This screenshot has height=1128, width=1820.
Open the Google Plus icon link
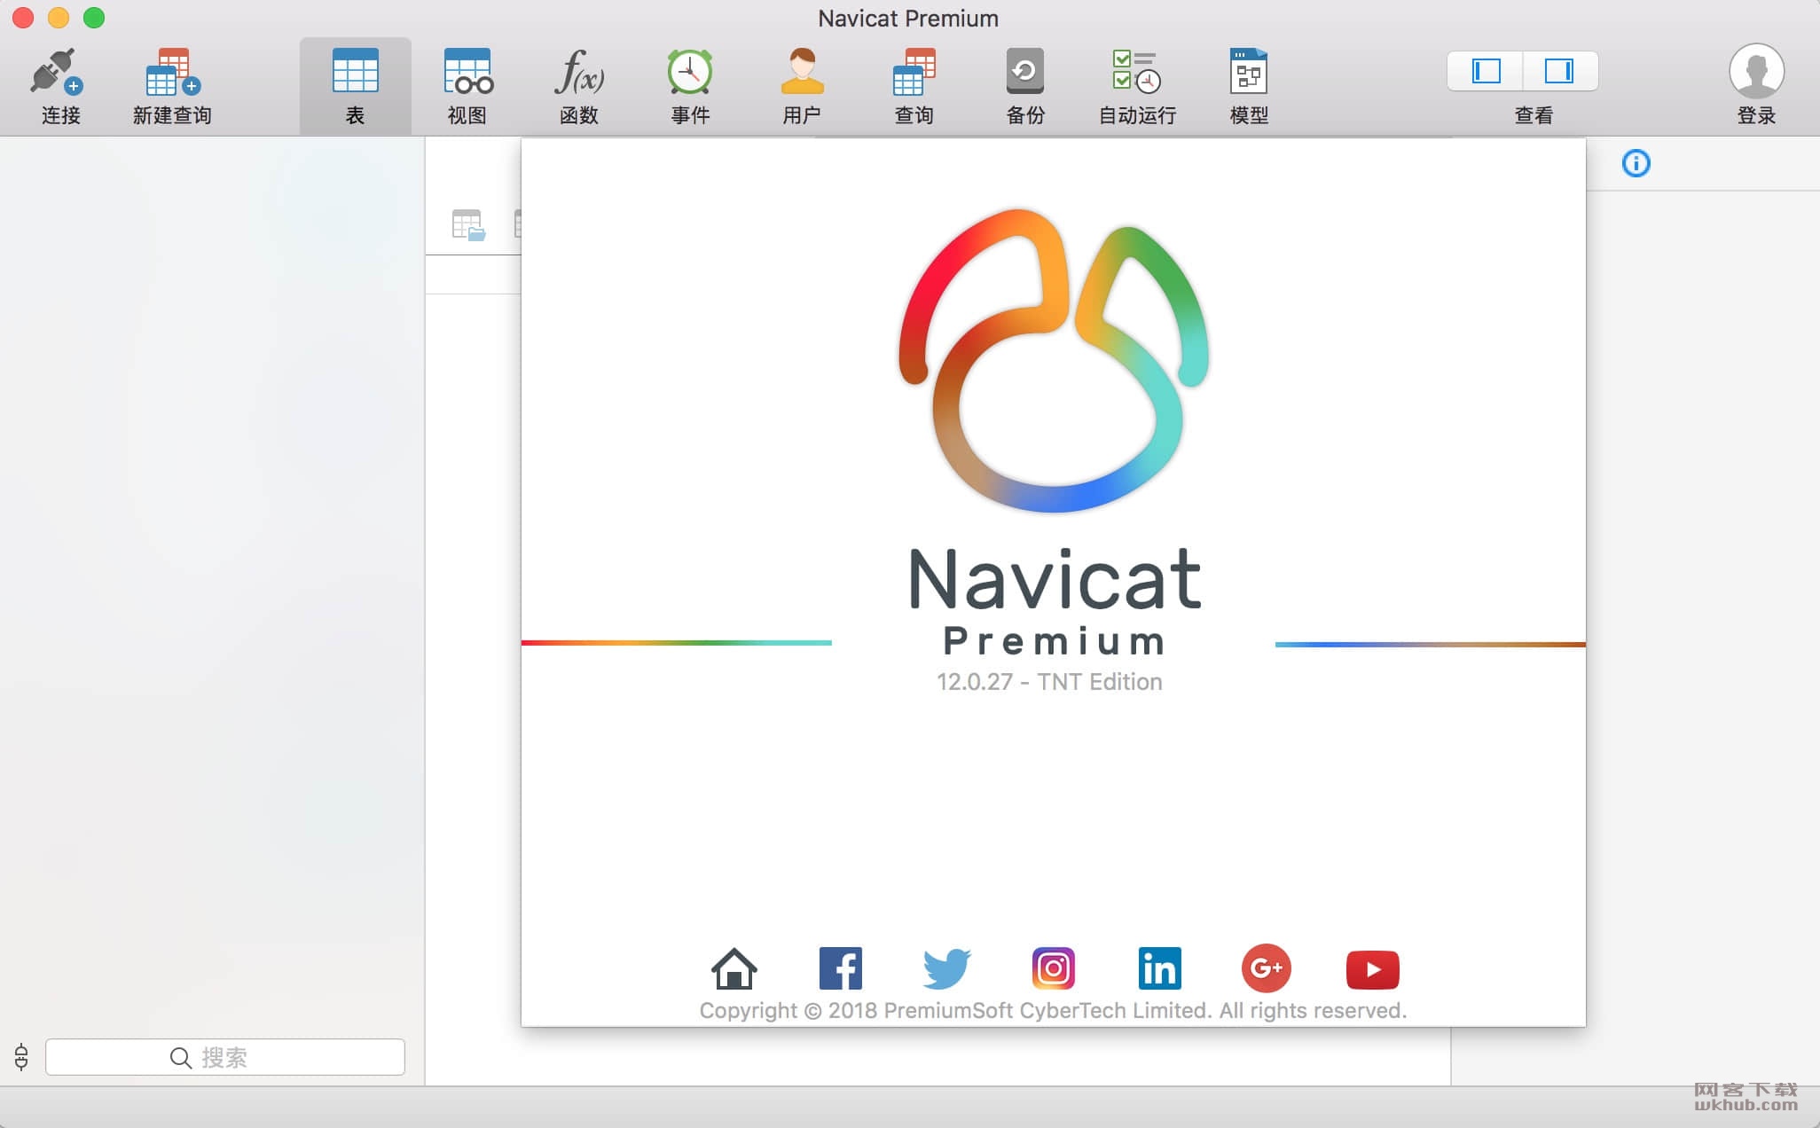(x=1267, y=968)
